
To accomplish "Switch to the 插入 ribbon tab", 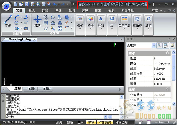I will click(x=32, y=11).
